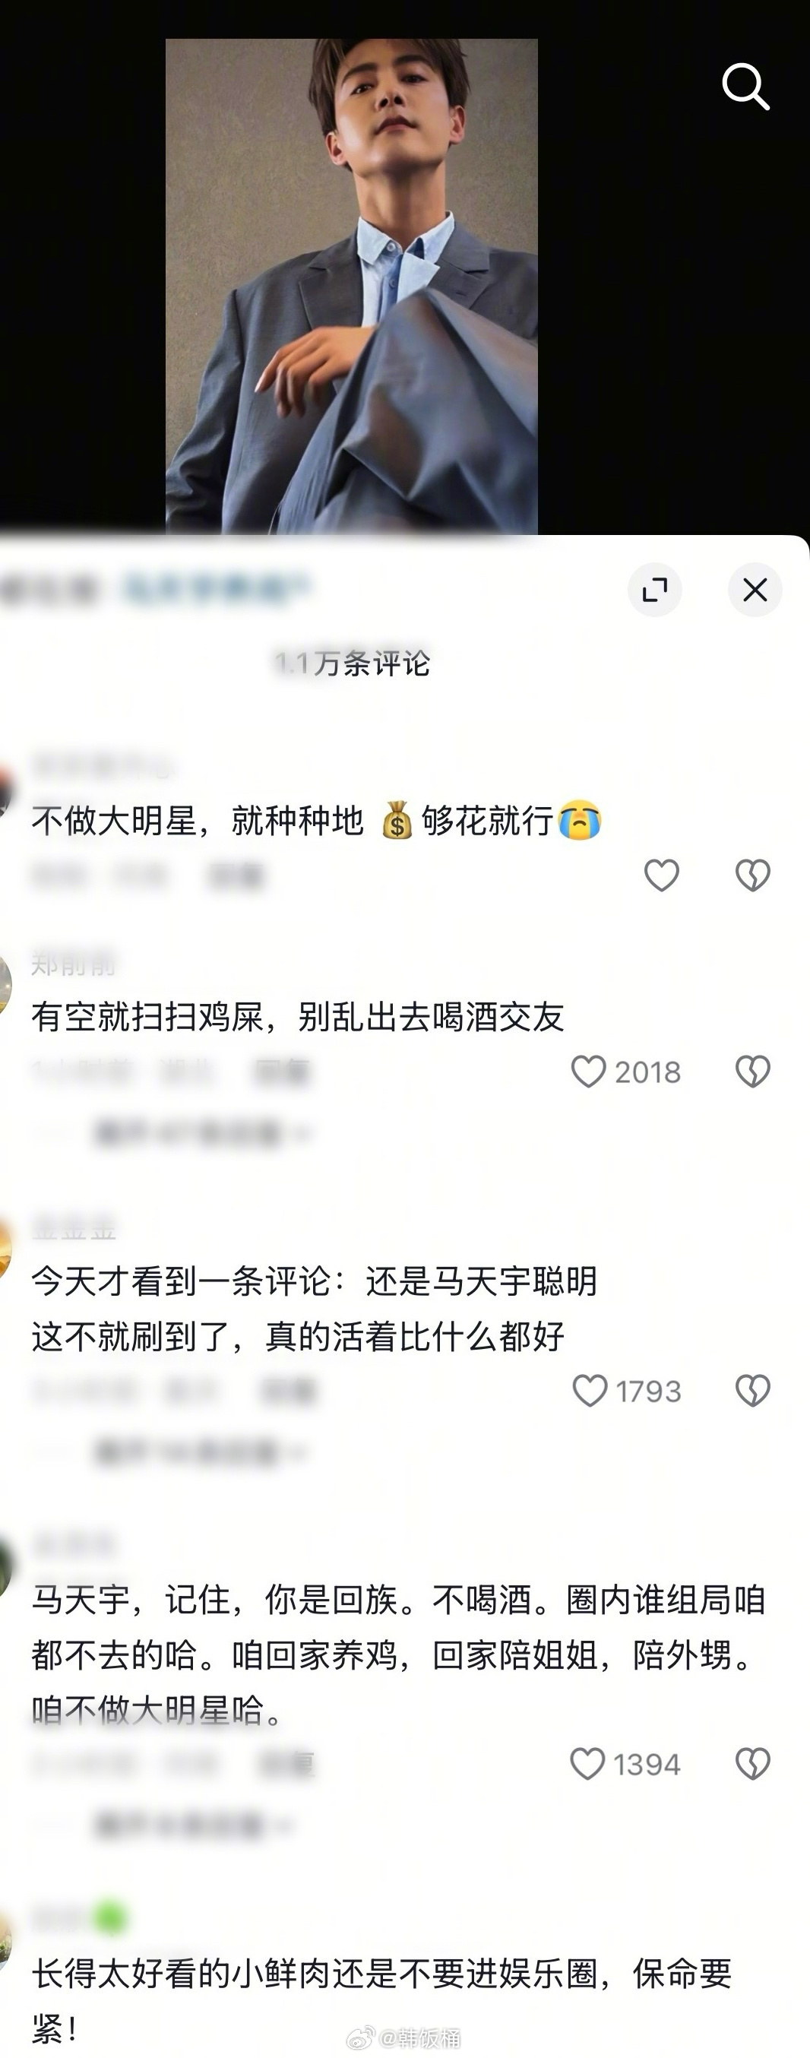Screen dimensions: 810x2058
Task: Close the comments panel
Action: click(x=755, y=590)
